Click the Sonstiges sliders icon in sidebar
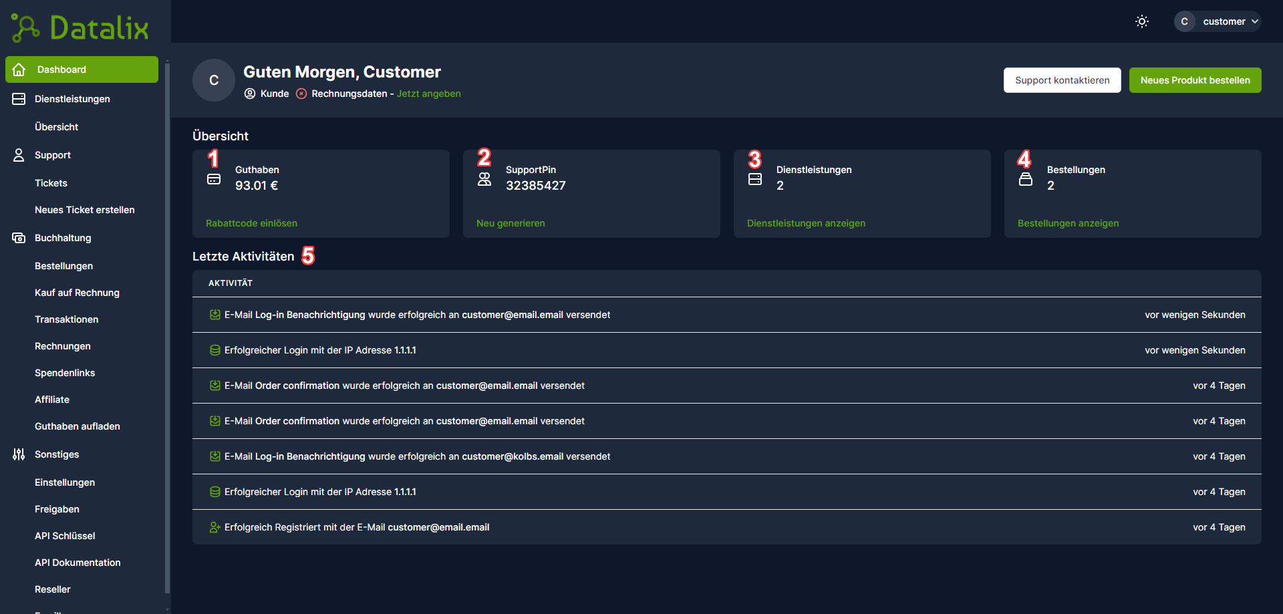Image resolution: width=1283 pixels, height=614 pixels. point(19,454)
